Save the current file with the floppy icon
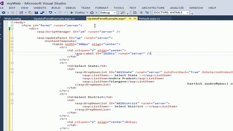 pyautogui.click(x=36, y=13)
